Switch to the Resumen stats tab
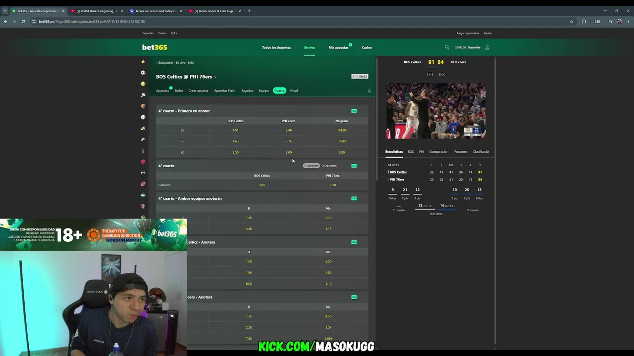Viewport: 634px width, 356px height. click(461, 152)
